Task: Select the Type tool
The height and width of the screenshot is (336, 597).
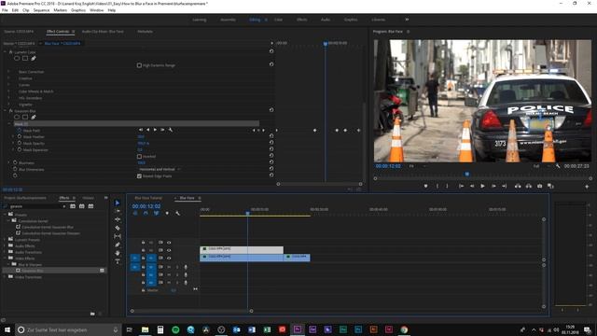Action: coord(118,261)
